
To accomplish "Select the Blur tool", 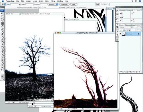I will (2, 44).
